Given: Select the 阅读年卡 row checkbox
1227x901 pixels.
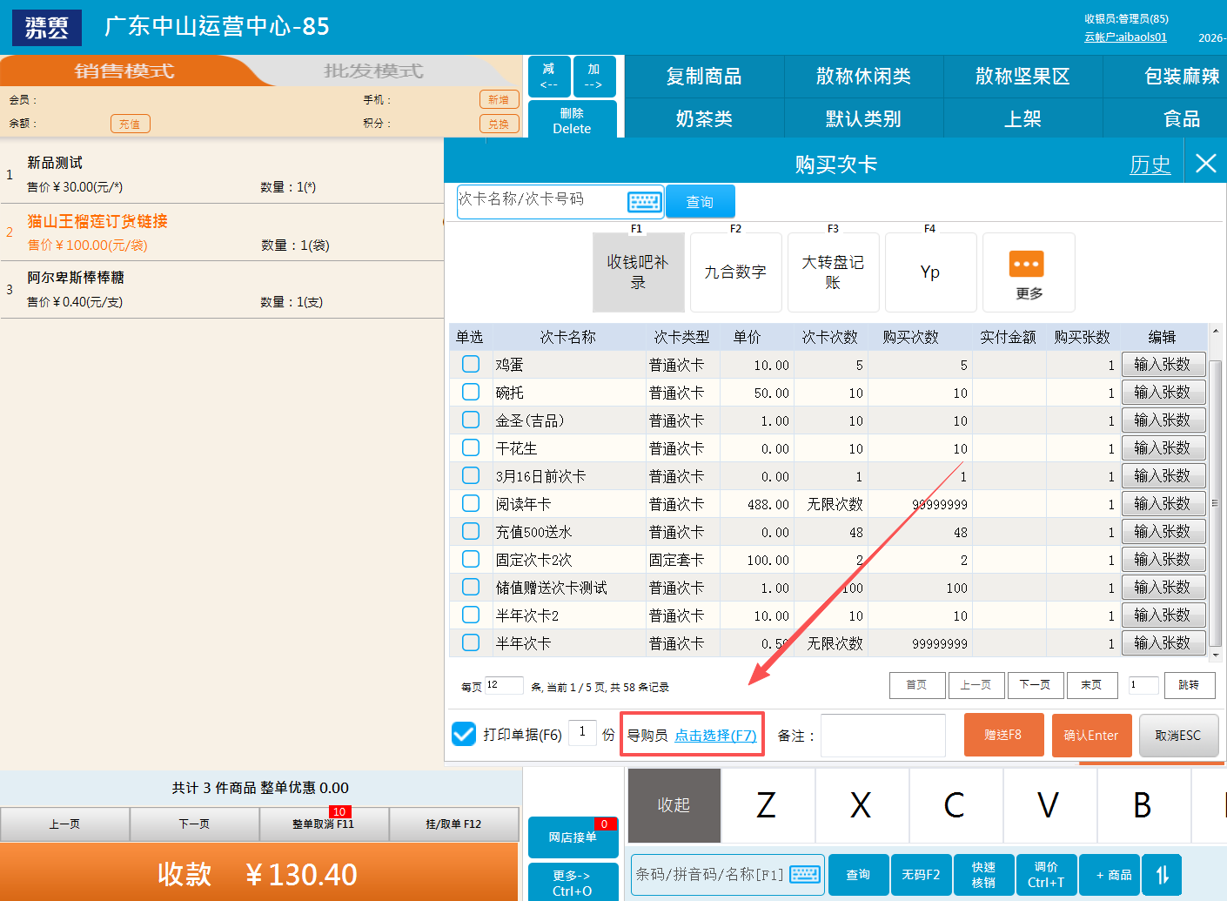Looking at the screenshot, I should click(471, 504).
